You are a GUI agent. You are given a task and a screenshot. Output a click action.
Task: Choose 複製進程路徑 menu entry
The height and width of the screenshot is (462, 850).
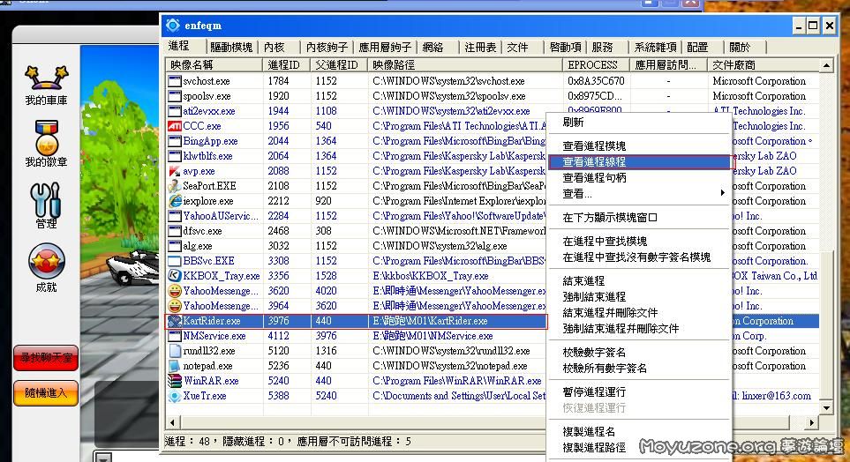[639, 447]
